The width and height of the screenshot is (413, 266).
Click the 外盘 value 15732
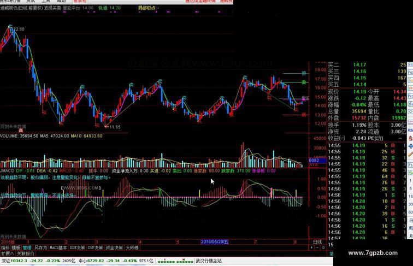359,118
